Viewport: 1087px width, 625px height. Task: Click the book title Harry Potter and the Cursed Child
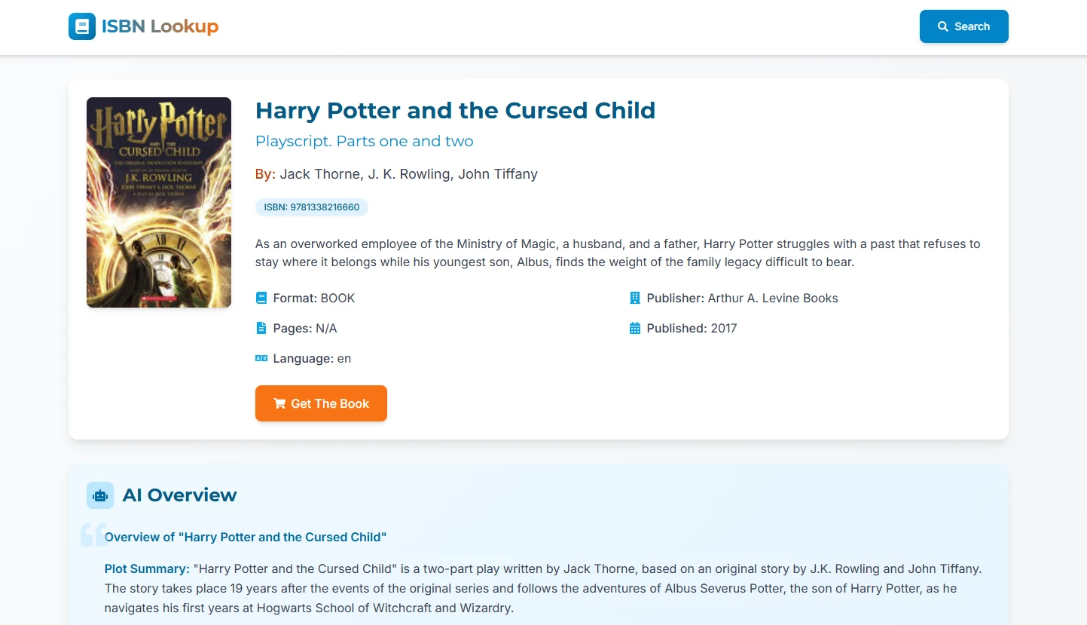tap(455, 110)
